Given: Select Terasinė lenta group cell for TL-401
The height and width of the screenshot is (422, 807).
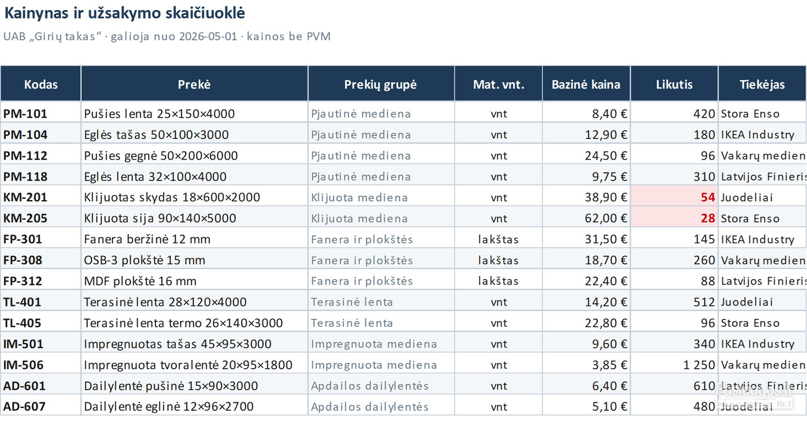Looking at the screenshot, I should pyautogui.click(x=381, y=302).
